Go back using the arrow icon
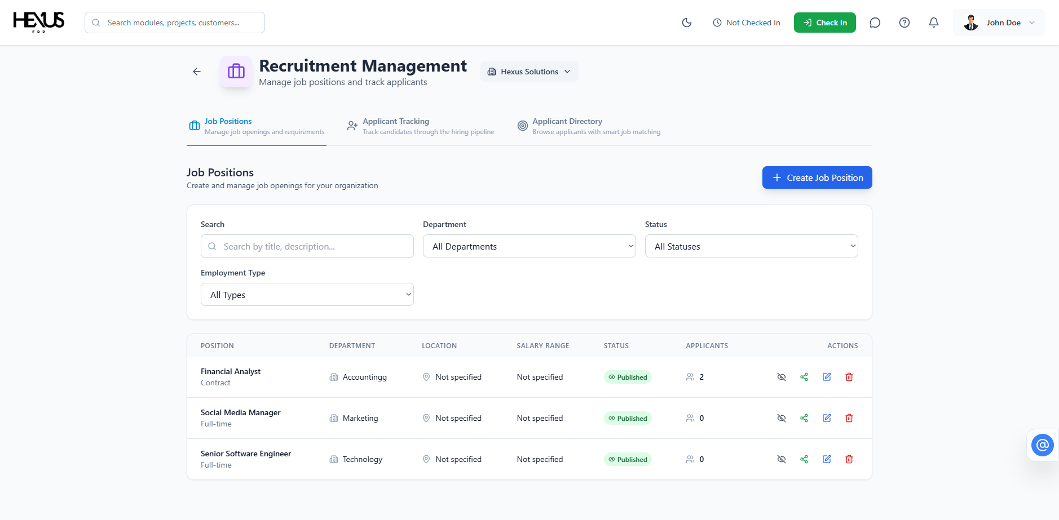 197,72
